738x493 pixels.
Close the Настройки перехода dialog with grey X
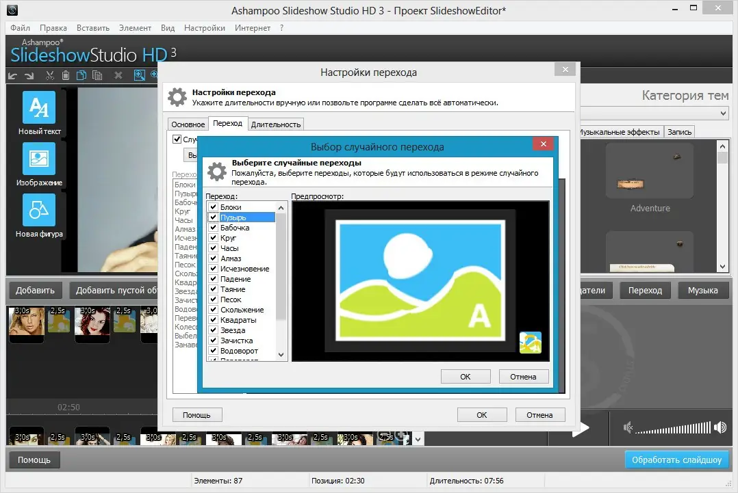point(565,70)
